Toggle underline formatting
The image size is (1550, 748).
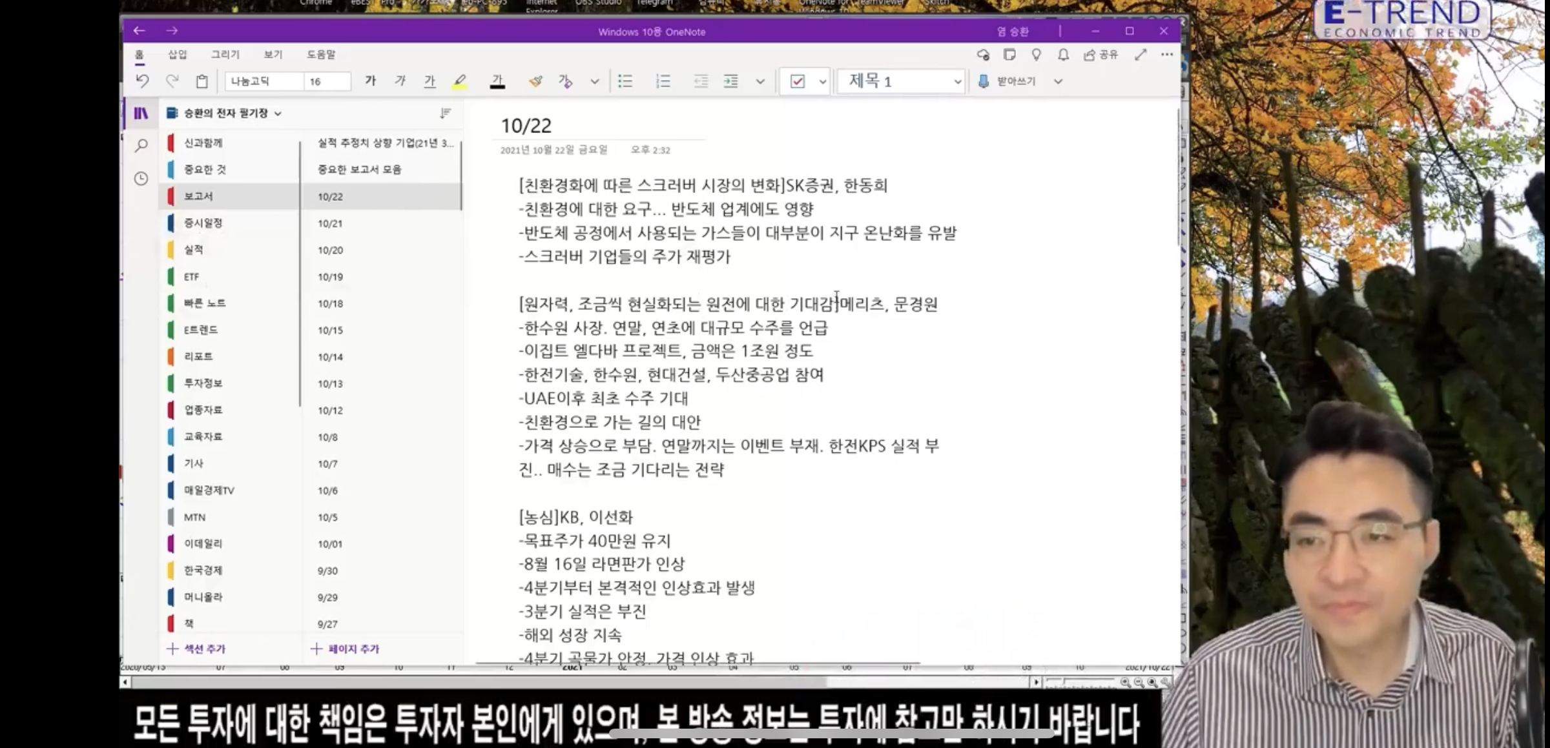429,81
